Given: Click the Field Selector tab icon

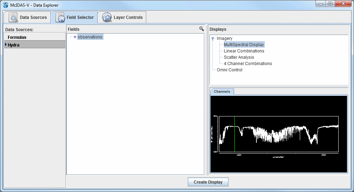Looking at the screenshot, I should [60, 17].
